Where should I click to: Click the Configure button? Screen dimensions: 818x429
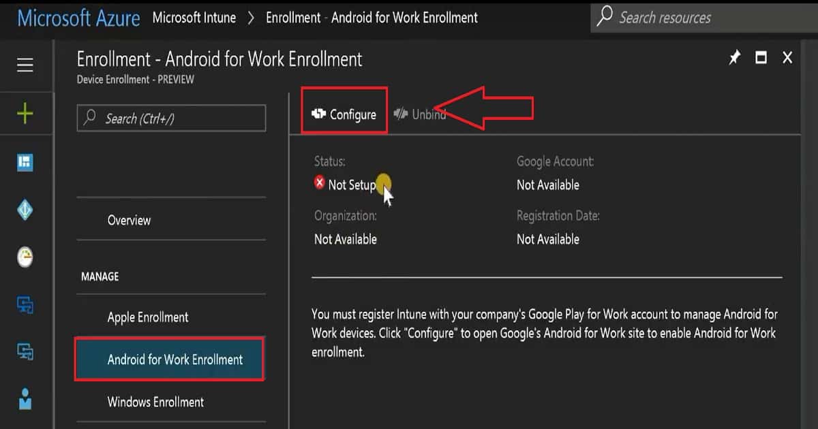click(x=344, y=114)
